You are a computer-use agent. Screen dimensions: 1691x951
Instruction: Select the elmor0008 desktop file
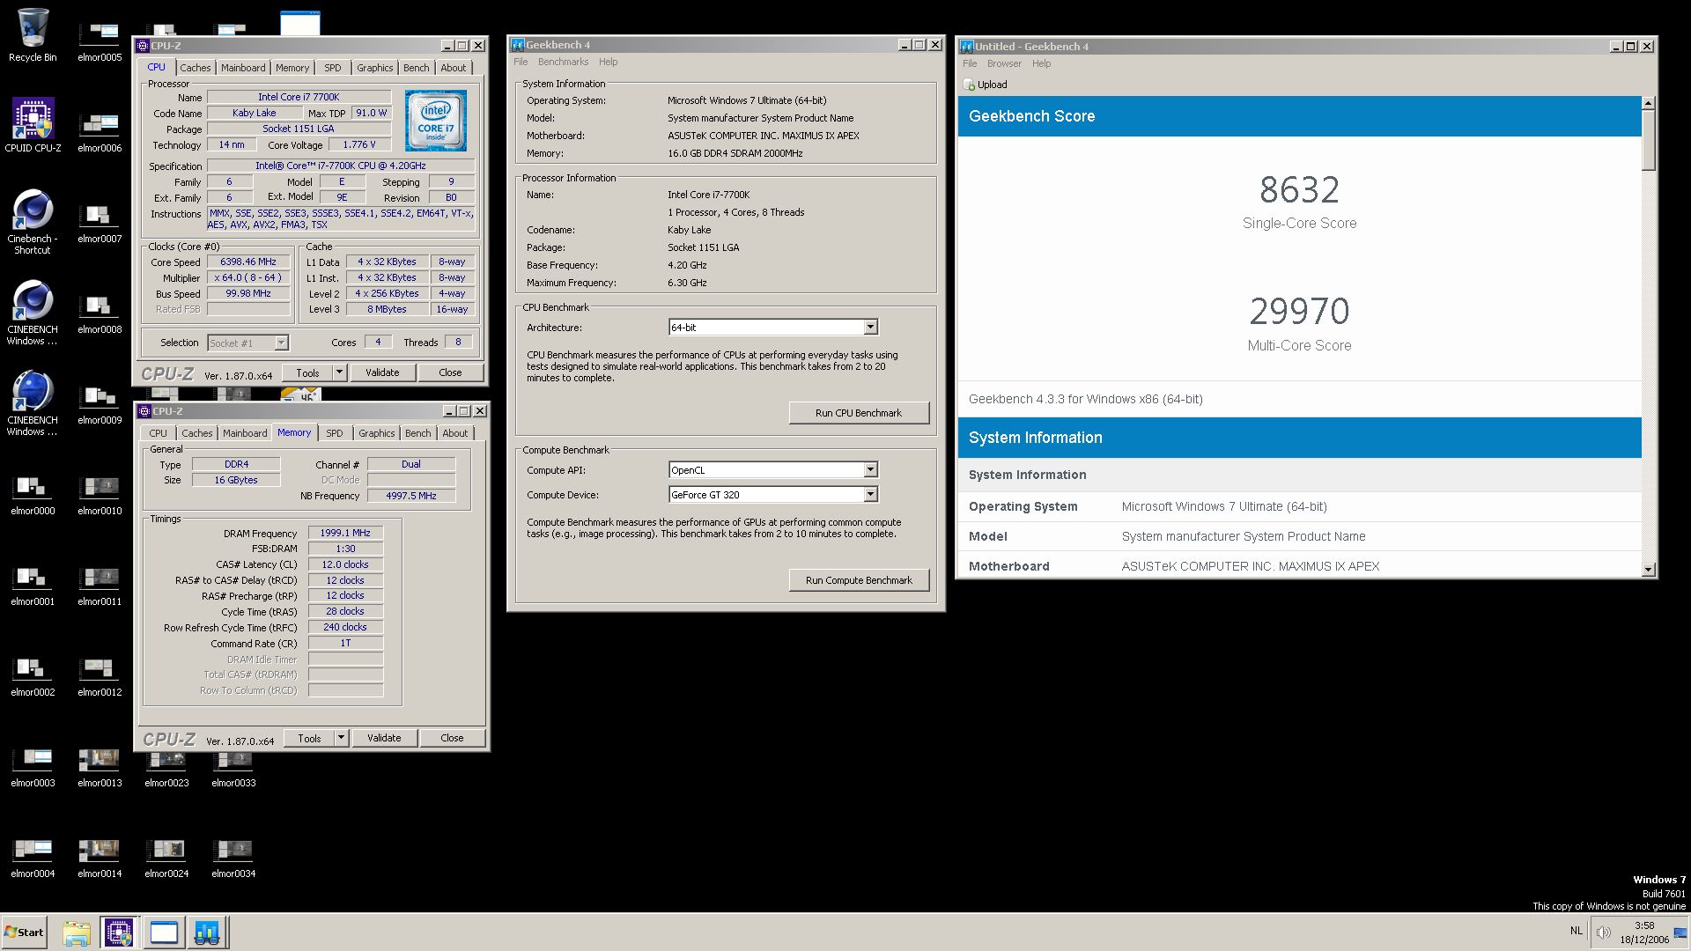[100, 313]
